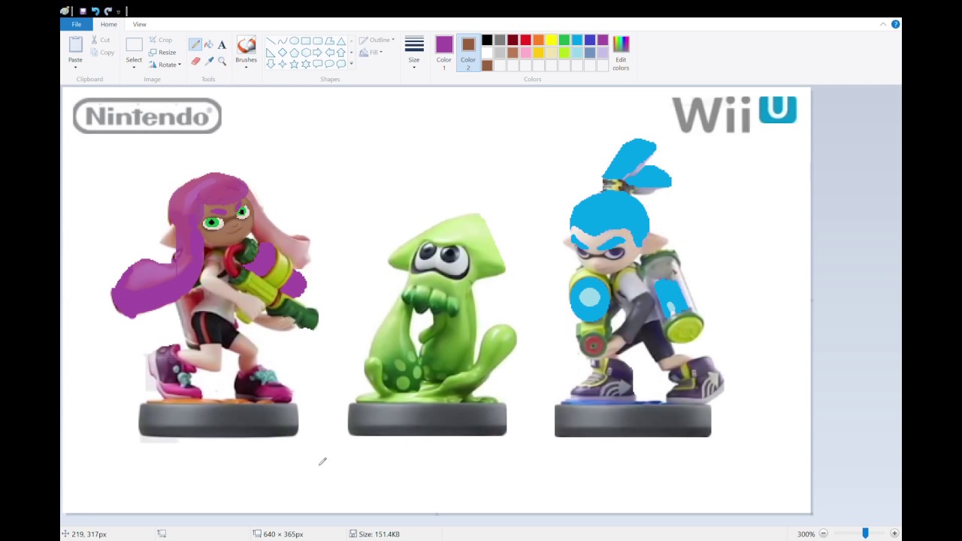Open the Rotate dropdown menu
The width and height of the screenshot is (962, 541).
click(165, 65)
